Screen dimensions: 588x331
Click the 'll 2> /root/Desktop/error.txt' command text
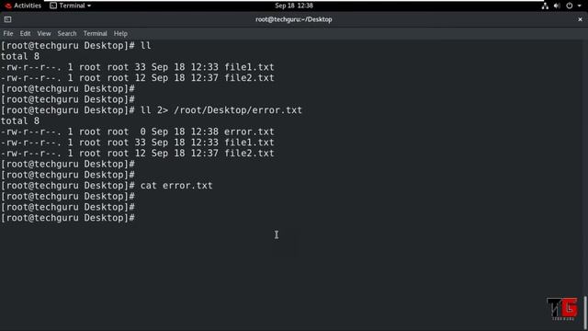click(x=220, y=110)
